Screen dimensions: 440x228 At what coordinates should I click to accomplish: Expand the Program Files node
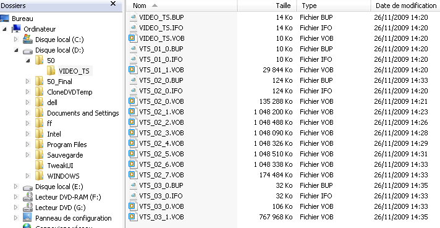tap(27, 145)
